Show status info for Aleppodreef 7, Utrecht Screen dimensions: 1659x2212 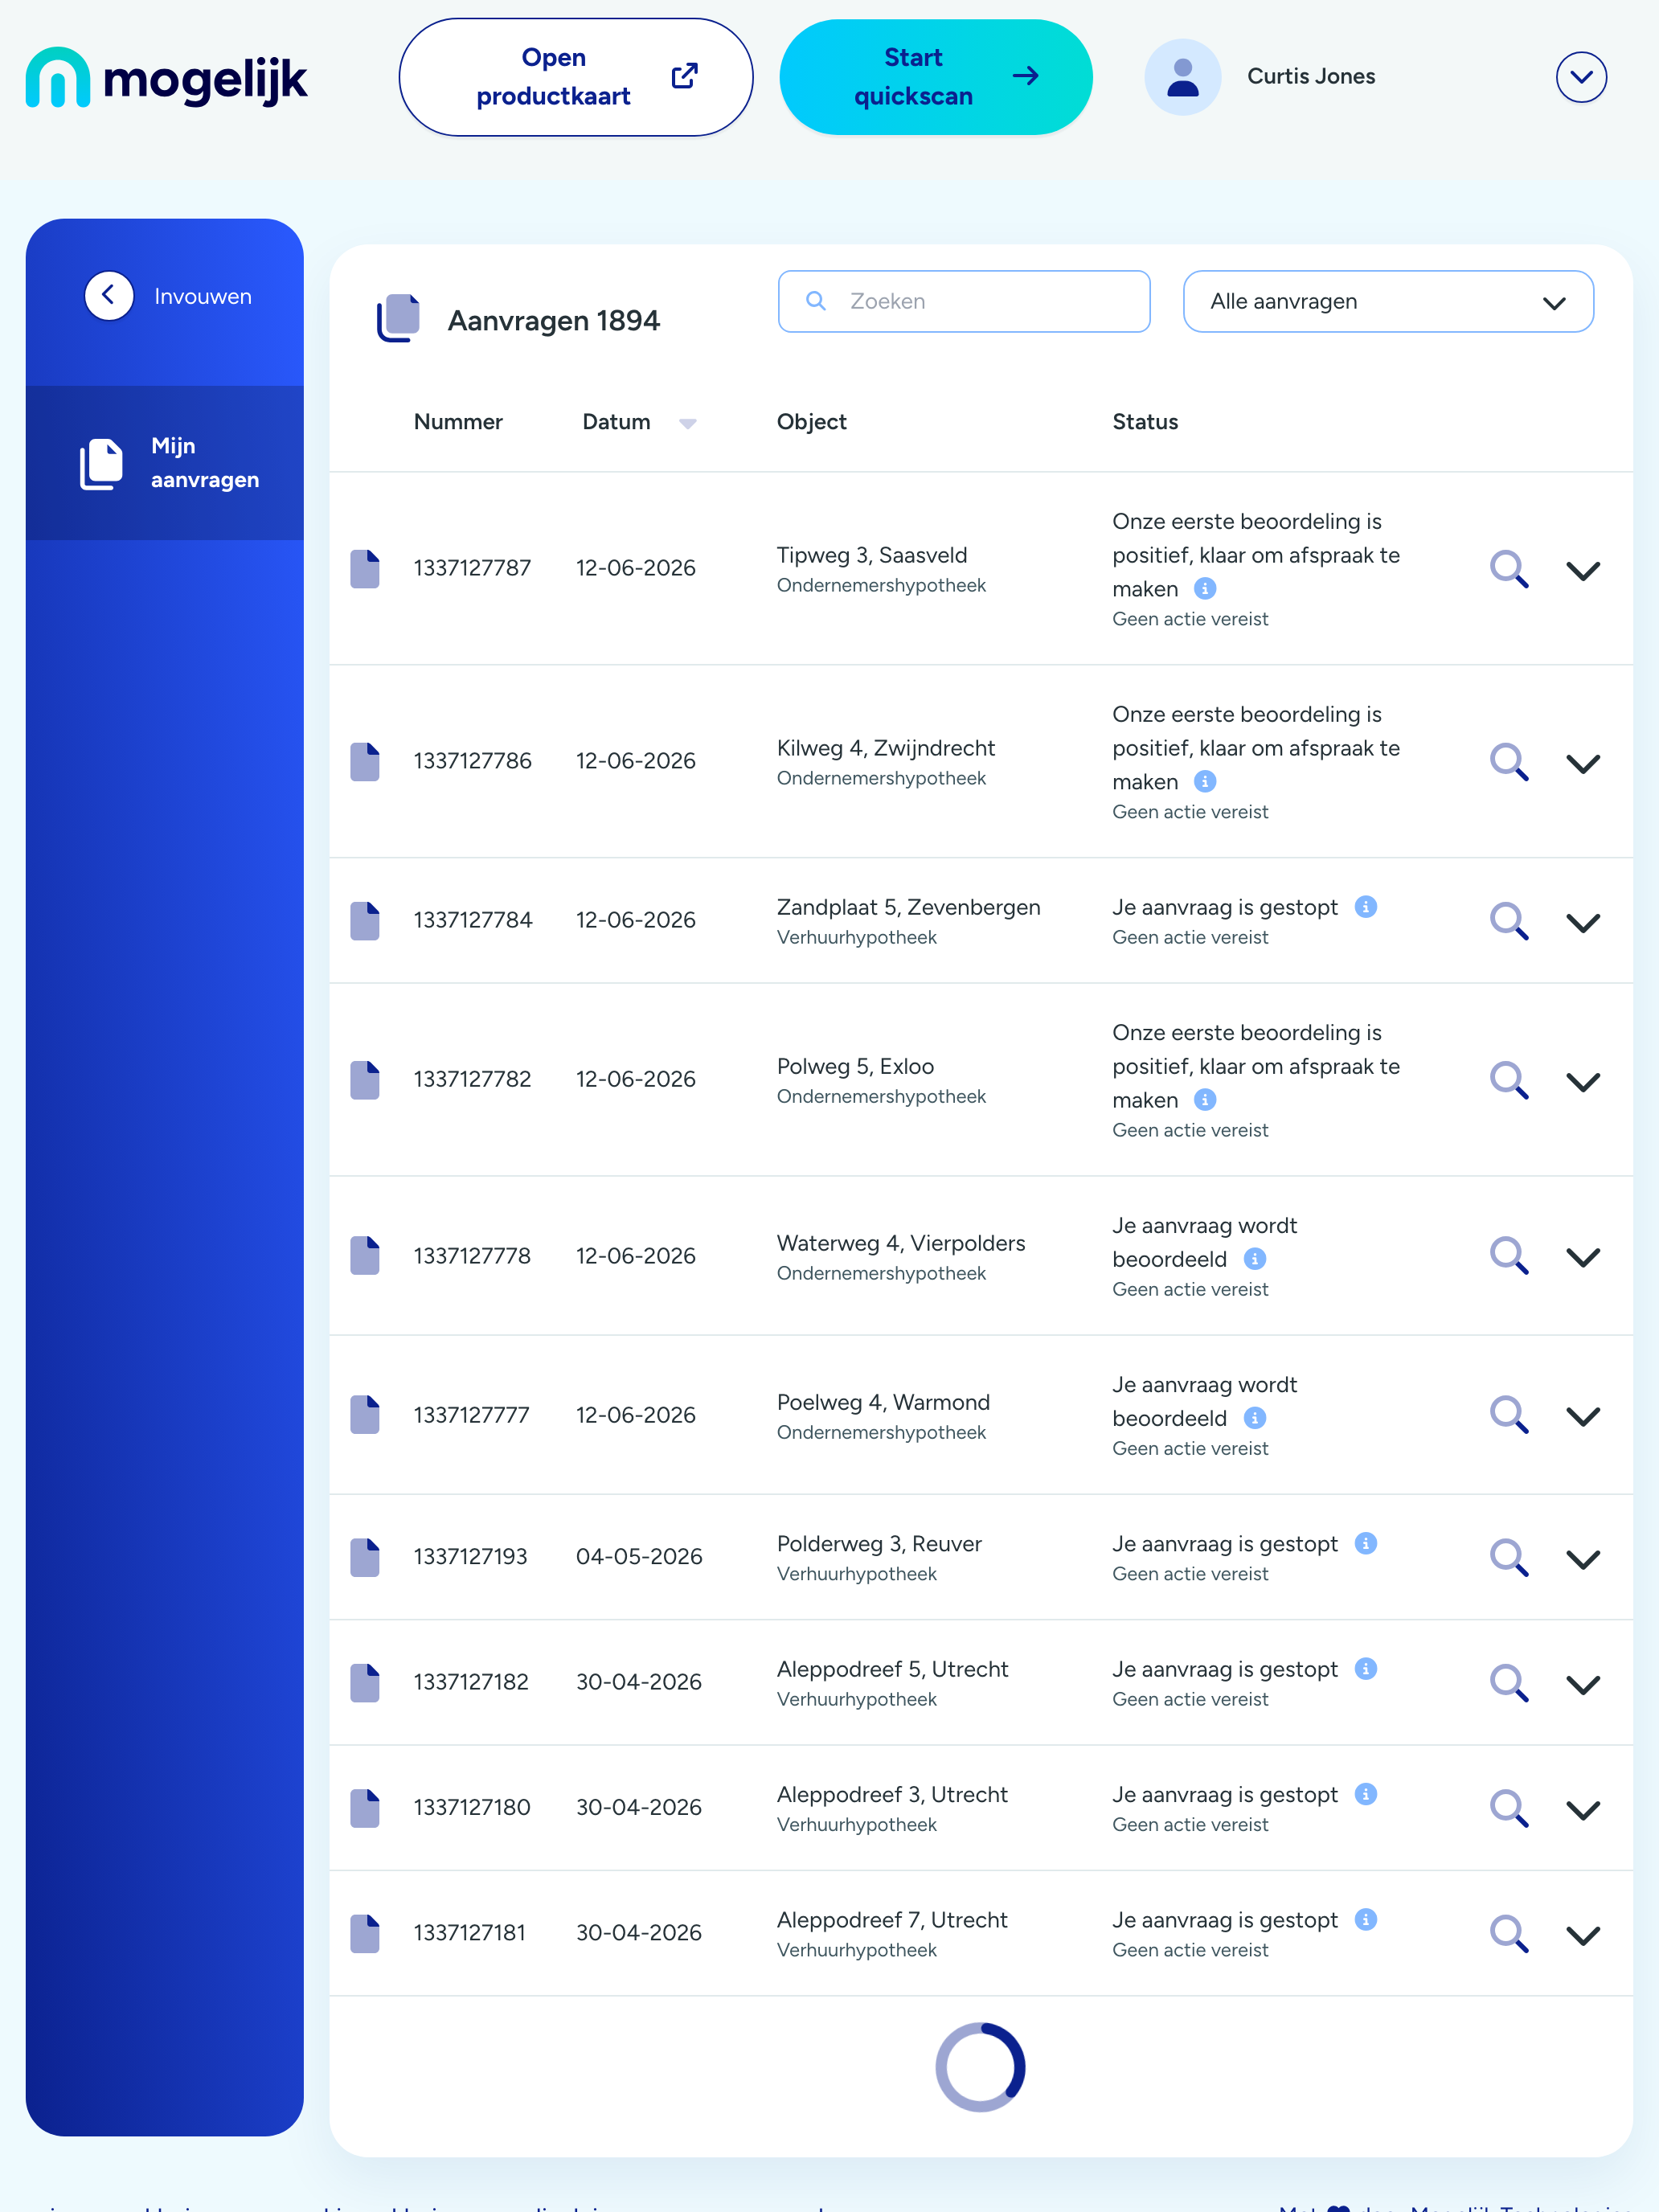[1365, 1919]
